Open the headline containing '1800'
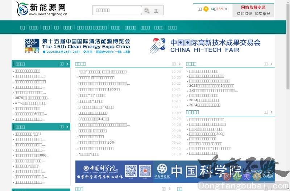290x191 pixels. coord(99,89)
